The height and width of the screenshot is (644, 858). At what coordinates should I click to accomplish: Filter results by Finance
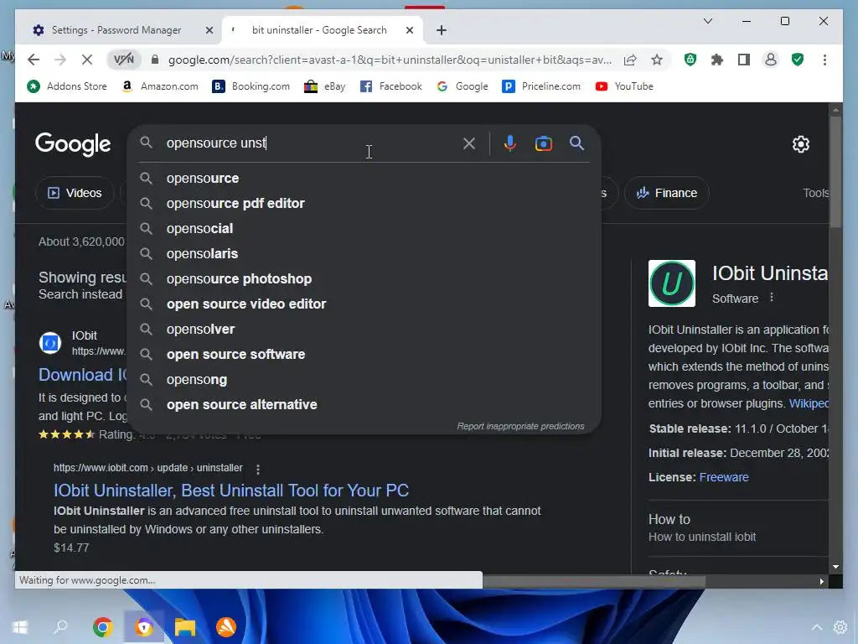tap(666, 193)
